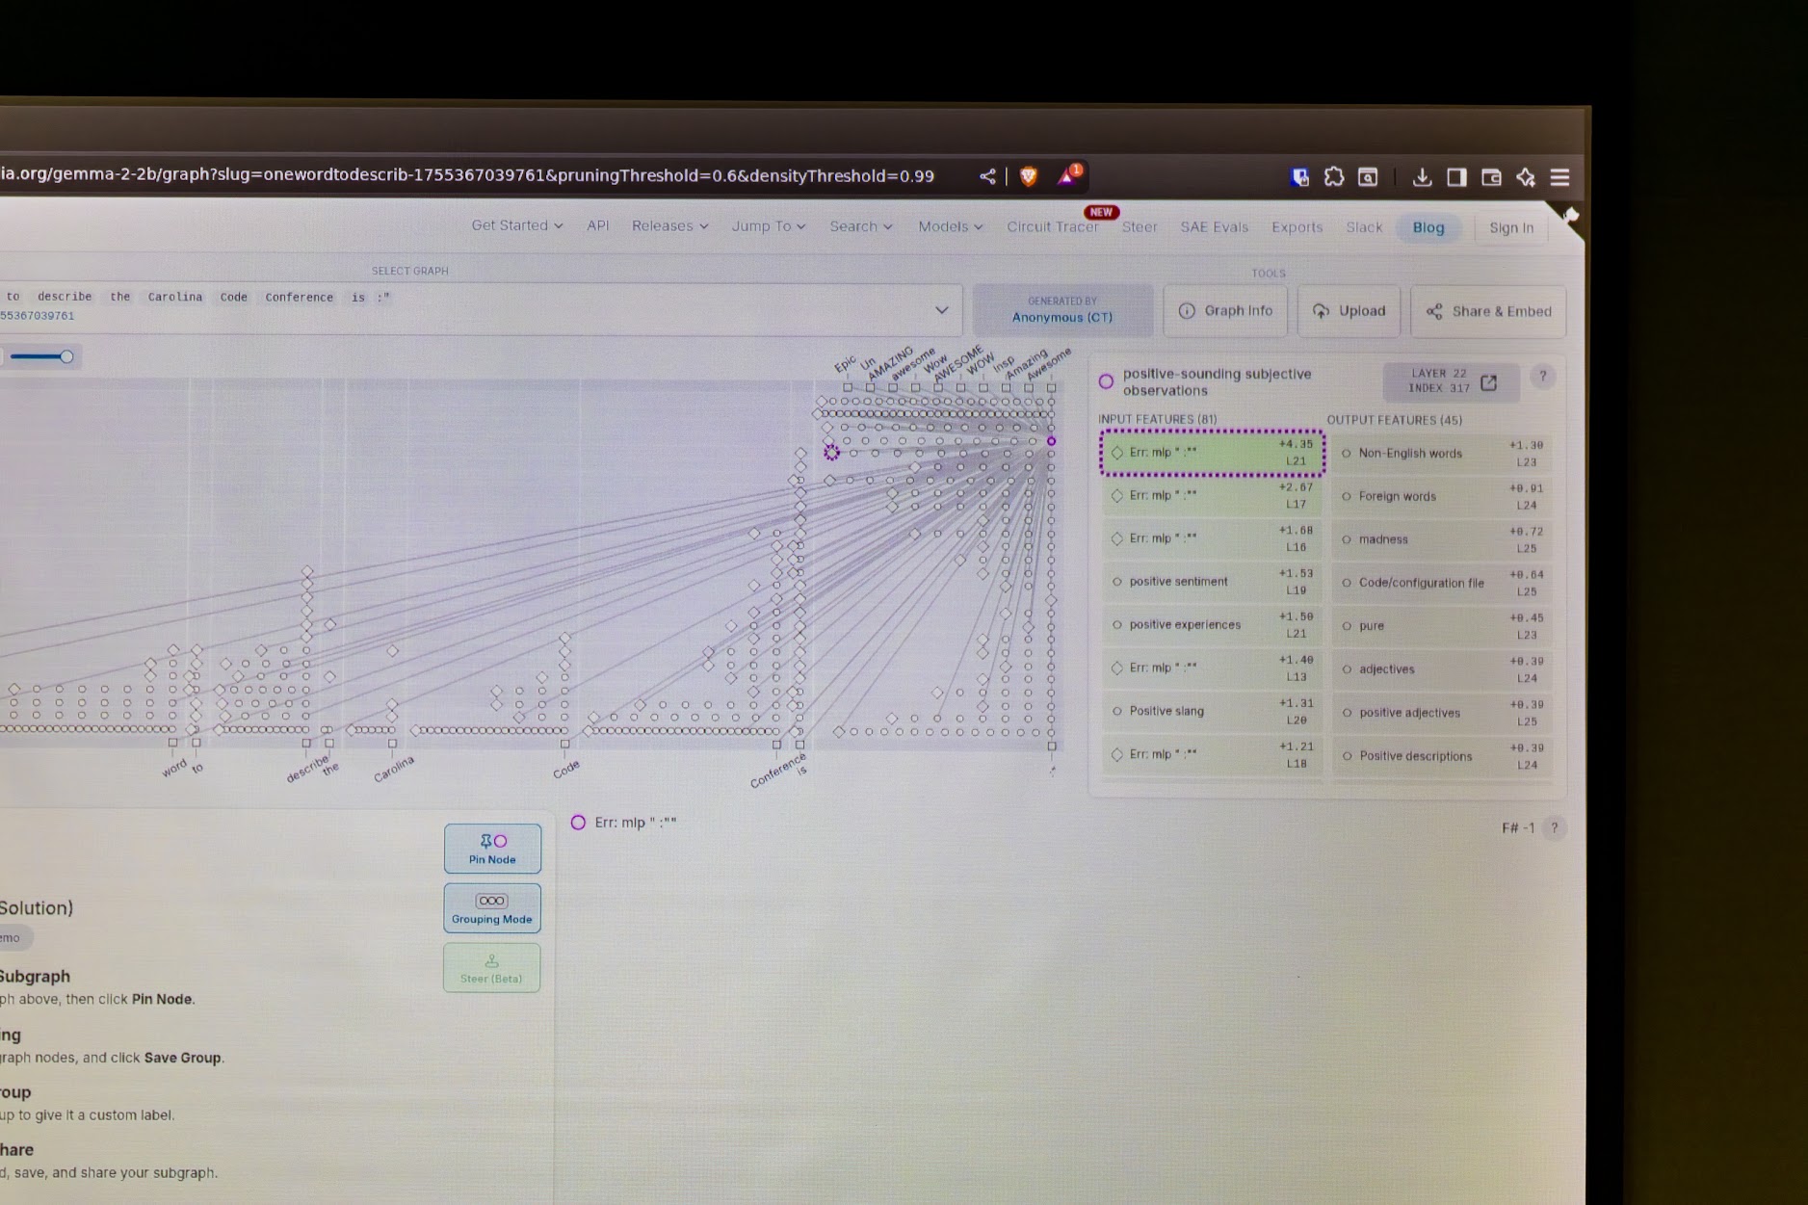Viewport: 1808px width, 1205px height.
Task: Click the Anonymous (CT) generated-by link
Action: click(1062, 317)
